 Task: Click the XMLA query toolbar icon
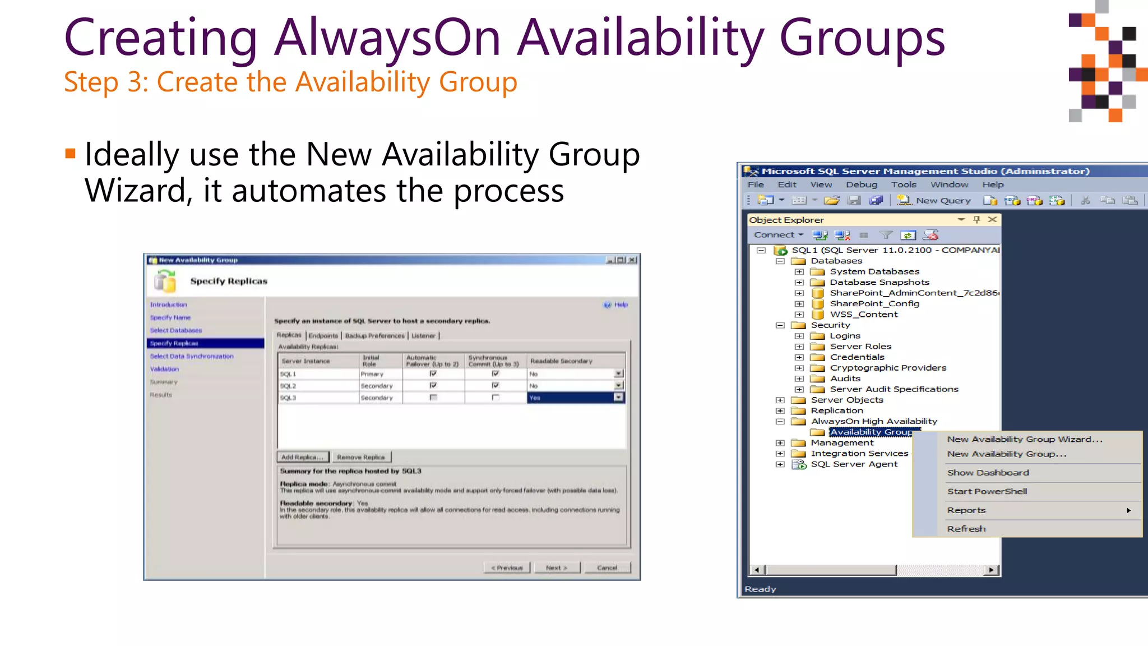point(1057,200)
